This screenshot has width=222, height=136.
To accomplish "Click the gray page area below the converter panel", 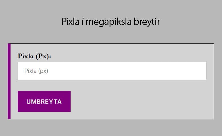I will click(x=111, y=128).
